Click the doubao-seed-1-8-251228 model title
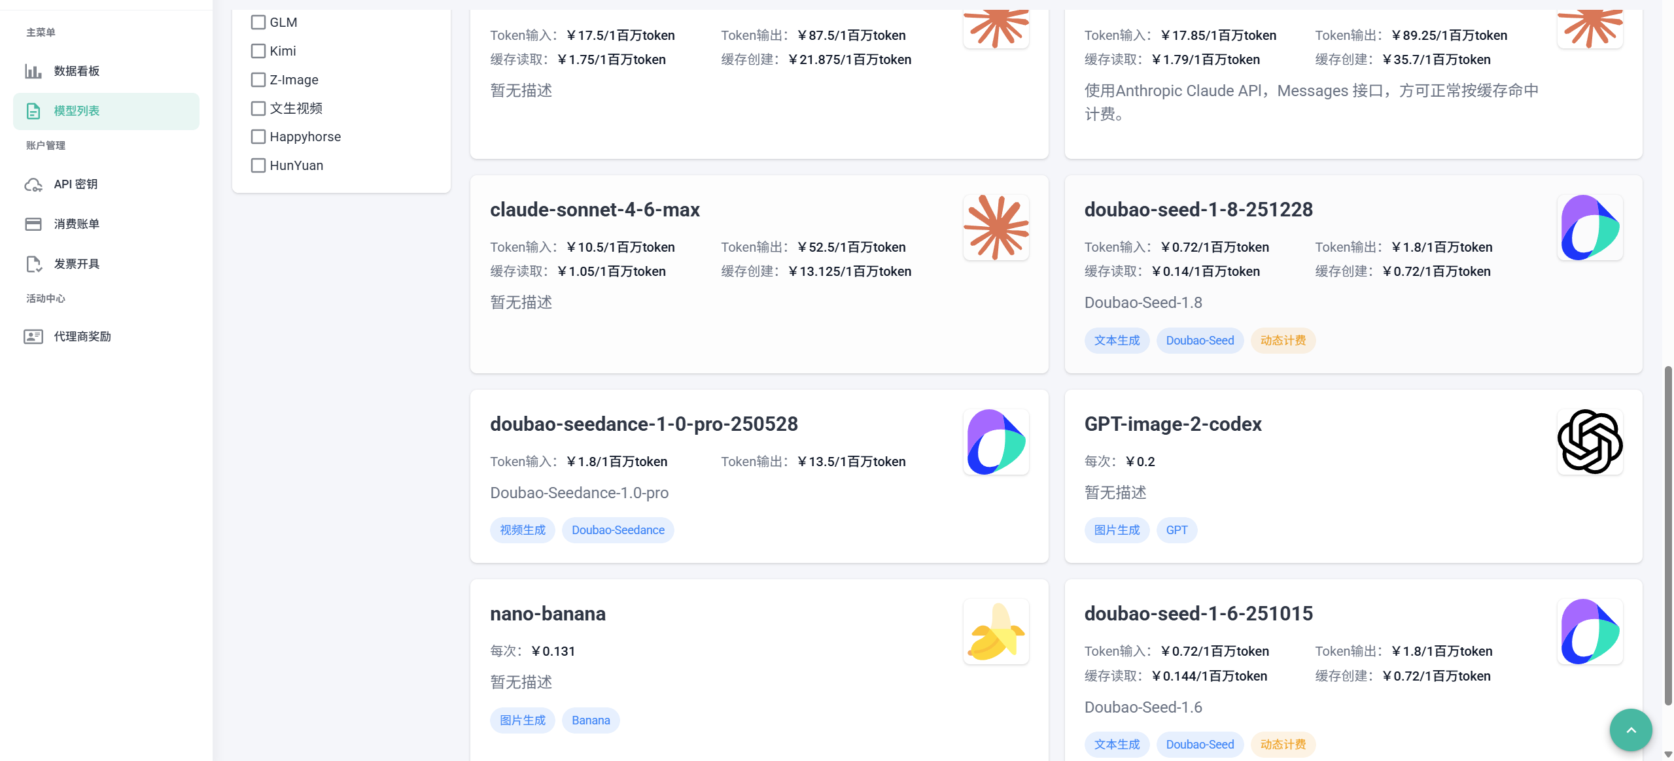The height and width of the screenshot is (761, 1674). tap(1198, 210)
